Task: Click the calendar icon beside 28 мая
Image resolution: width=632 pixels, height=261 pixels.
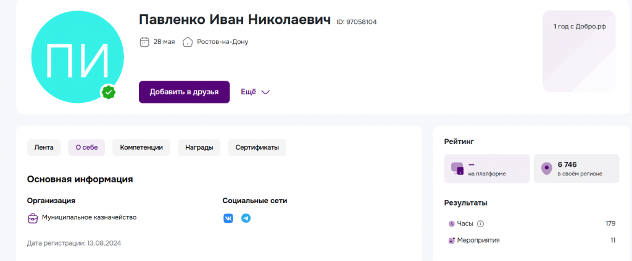Action: (x=144, y=42)
